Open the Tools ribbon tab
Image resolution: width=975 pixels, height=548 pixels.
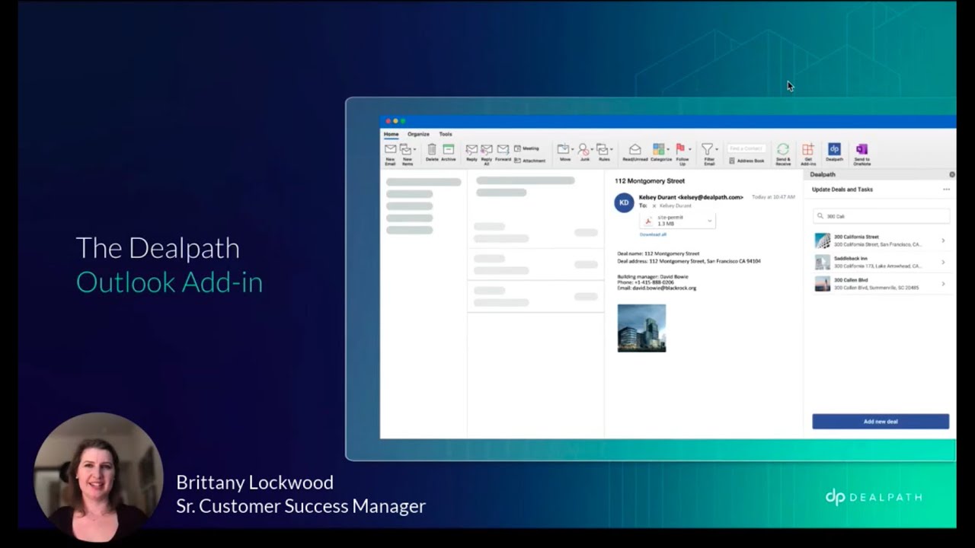click(446, 134)
